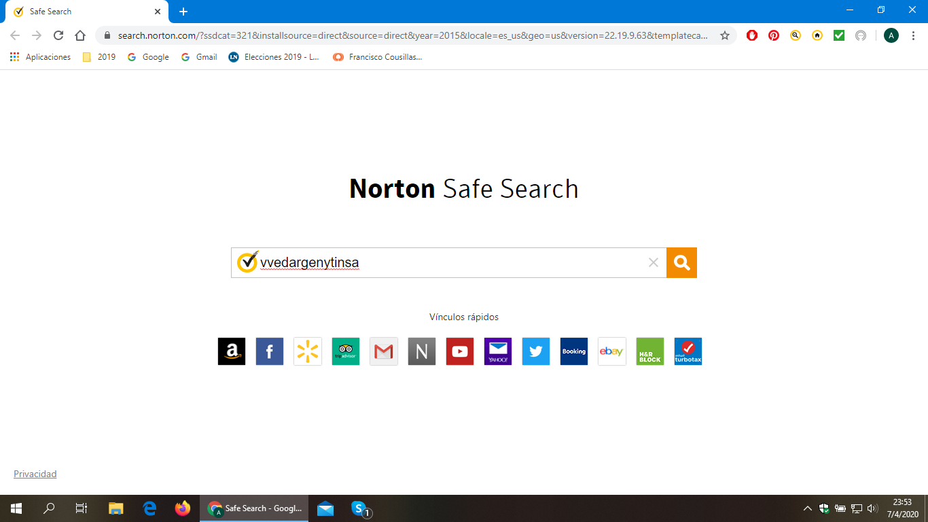Click inside the Norton search text field
This screenshot has width=928, height=522.
tap(448, 263)
